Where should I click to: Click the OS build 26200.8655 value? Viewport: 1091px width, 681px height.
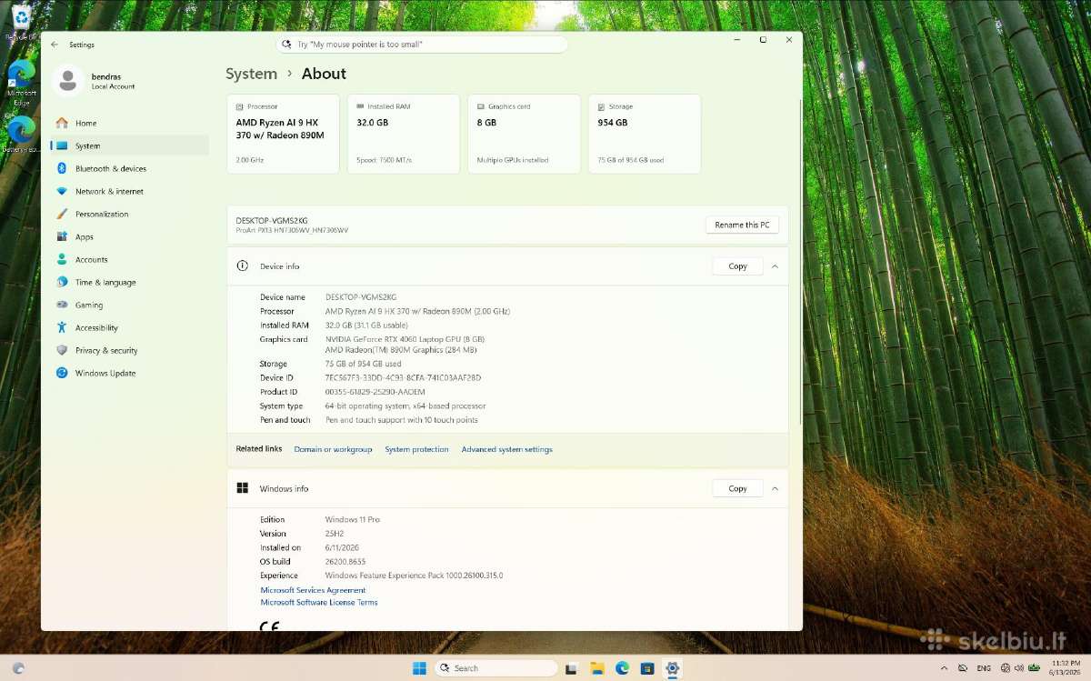click(x=345, y=561)
